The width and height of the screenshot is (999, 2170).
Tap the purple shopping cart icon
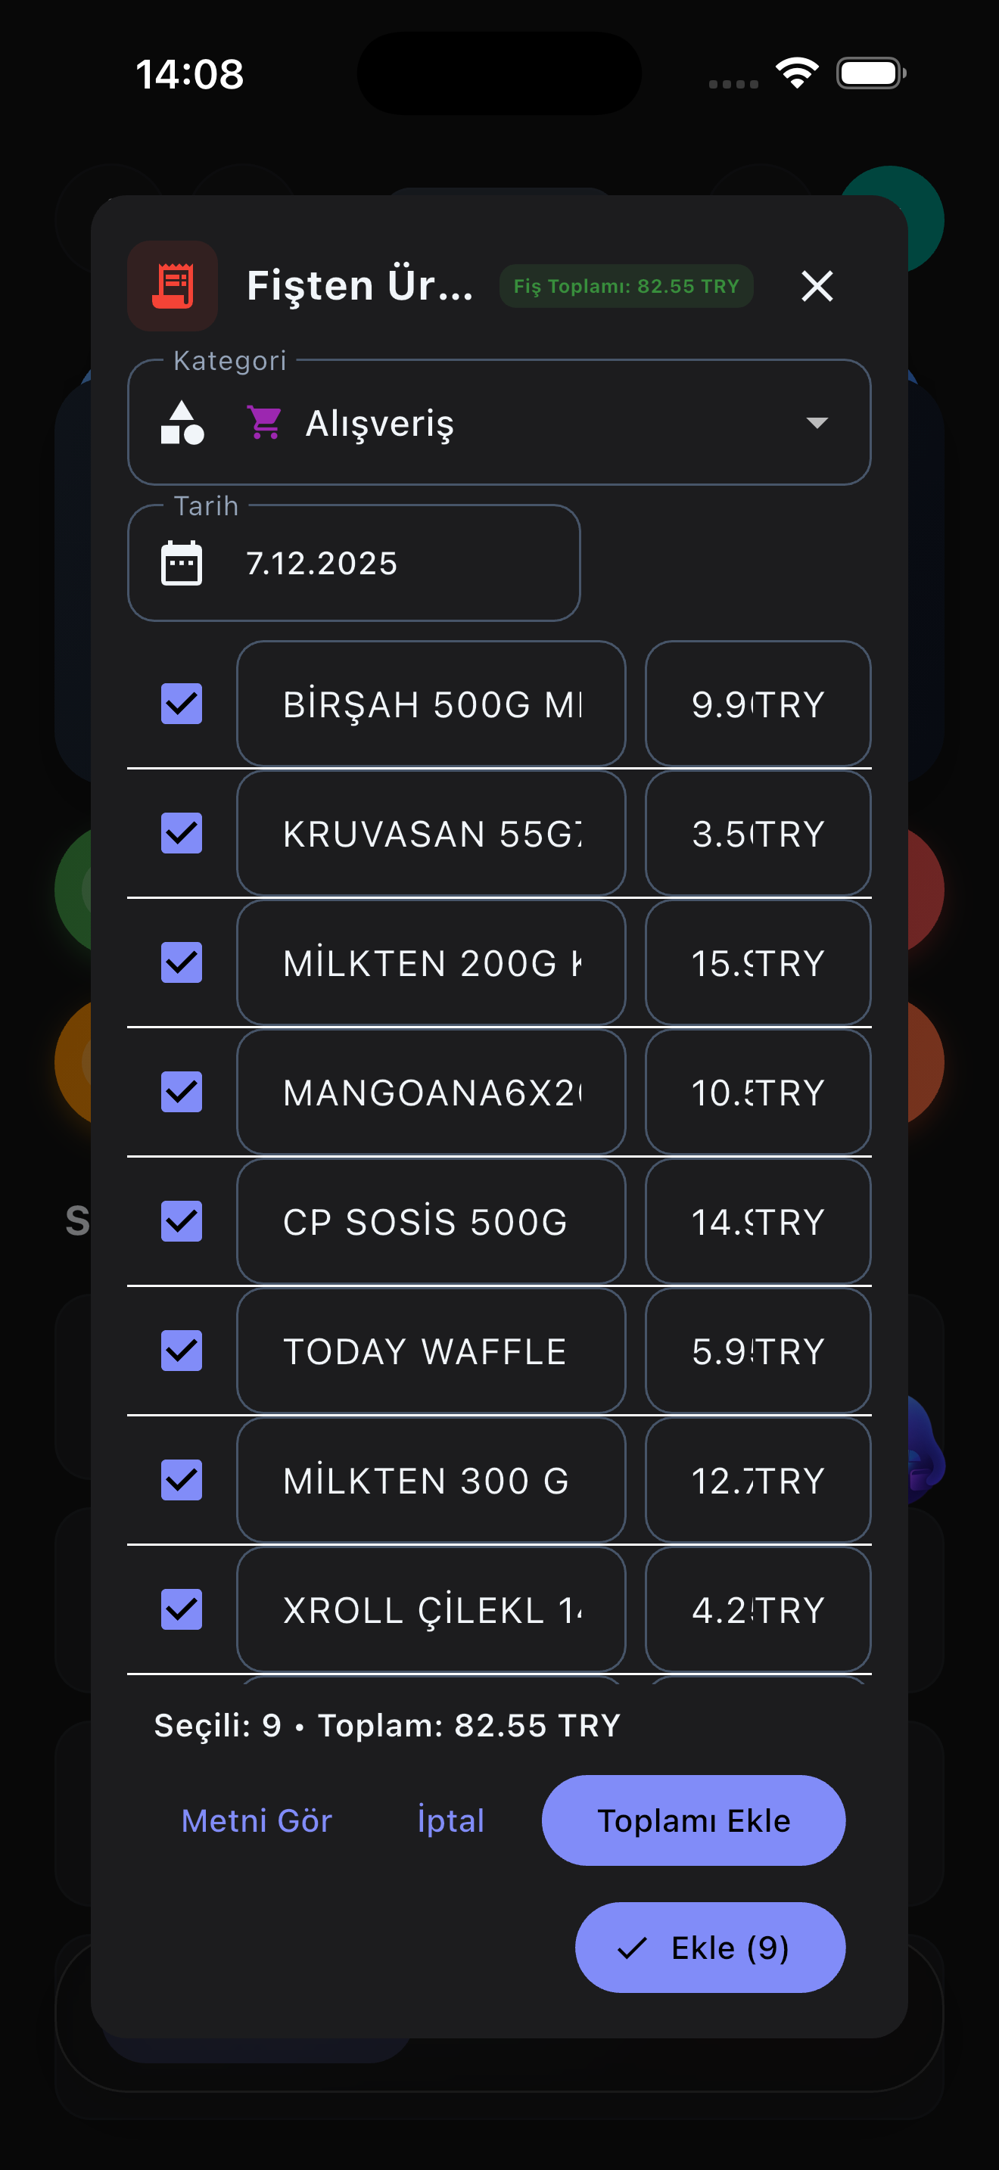[264, 422]
